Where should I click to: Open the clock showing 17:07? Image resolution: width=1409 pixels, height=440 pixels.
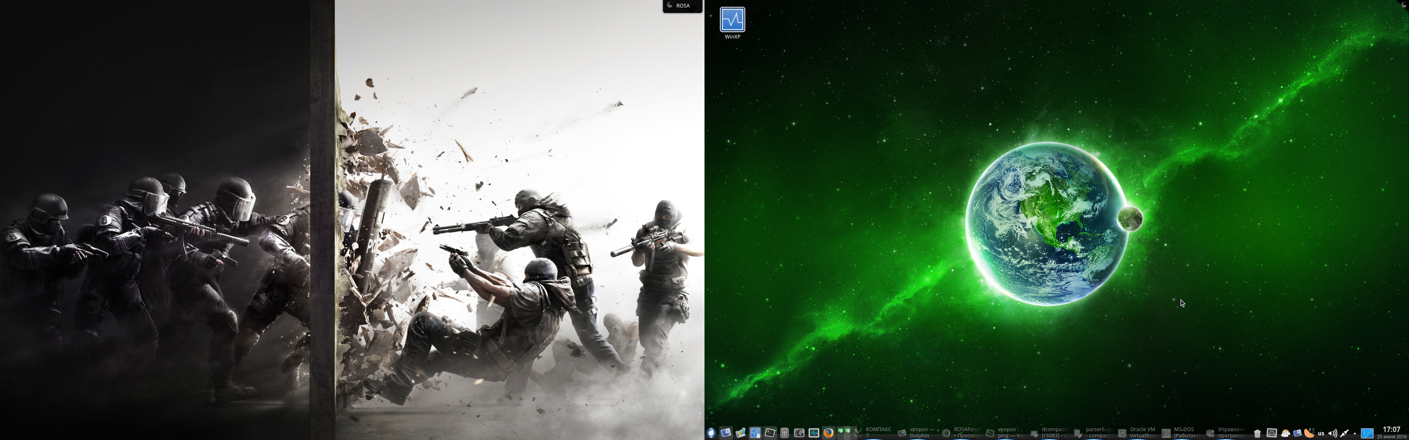(x=1391, y=433)
